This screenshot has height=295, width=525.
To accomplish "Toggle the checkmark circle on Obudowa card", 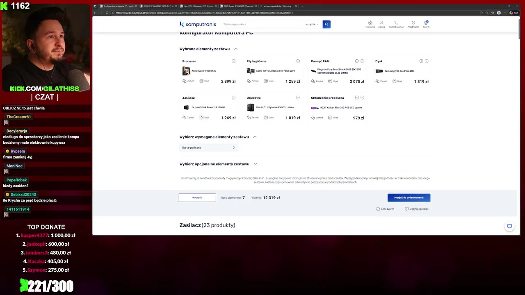I will 298,98.
